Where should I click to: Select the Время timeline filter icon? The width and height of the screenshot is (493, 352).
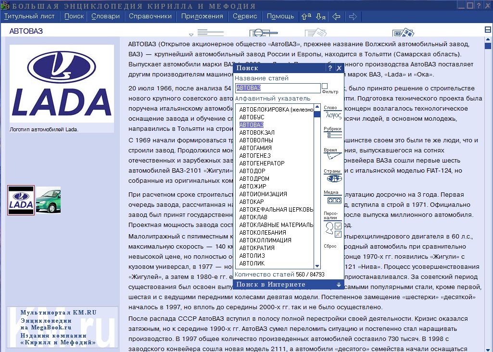(333, 154)
